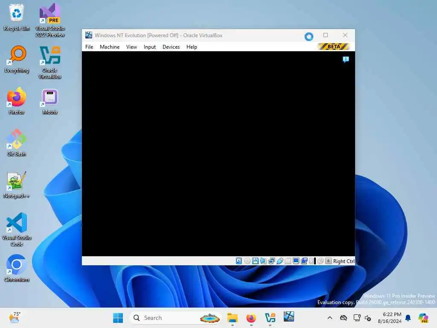Viewport: 437px width, 328px height.
Task: Select the Firefox desktop shortcut
Action: 17,101
